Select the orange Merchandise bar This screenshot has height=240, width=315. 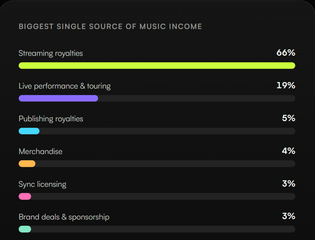coord(27,164)
